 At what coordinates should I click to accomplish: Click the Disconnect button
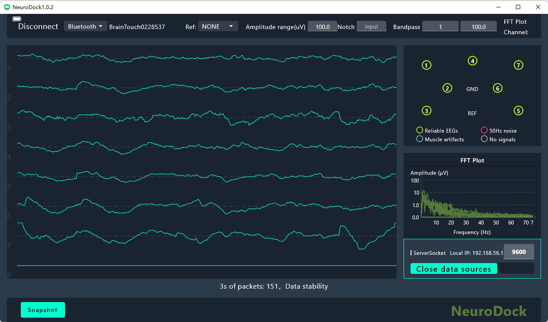(x=38, y=26)
